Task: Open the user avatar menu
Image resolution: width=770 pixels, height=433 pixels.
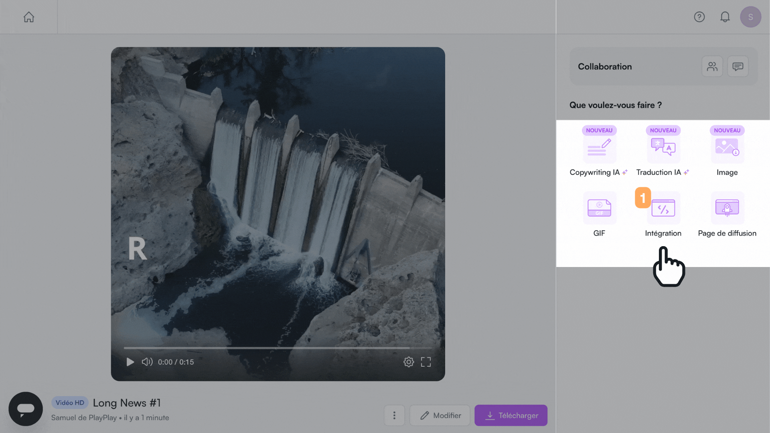Action: click(x=750, y=17)
